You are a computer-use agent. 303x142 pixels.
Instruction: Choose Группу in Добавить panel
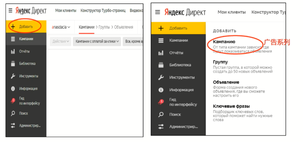(x=220, y=62)
